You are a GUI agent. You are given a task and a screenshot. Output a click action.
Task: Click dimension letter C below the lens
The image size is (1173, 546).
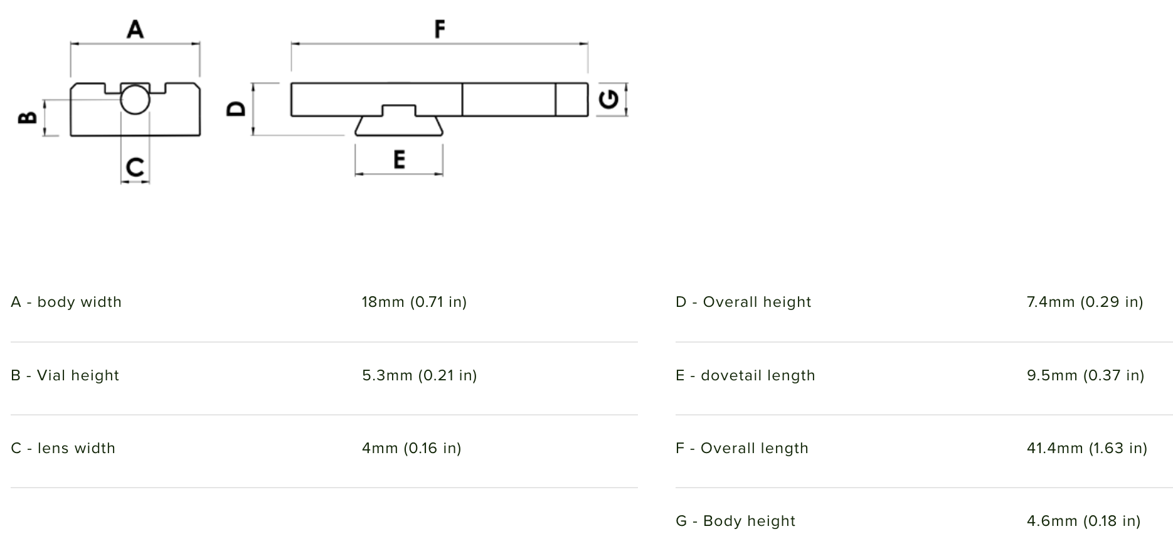[x=135, y=167]
